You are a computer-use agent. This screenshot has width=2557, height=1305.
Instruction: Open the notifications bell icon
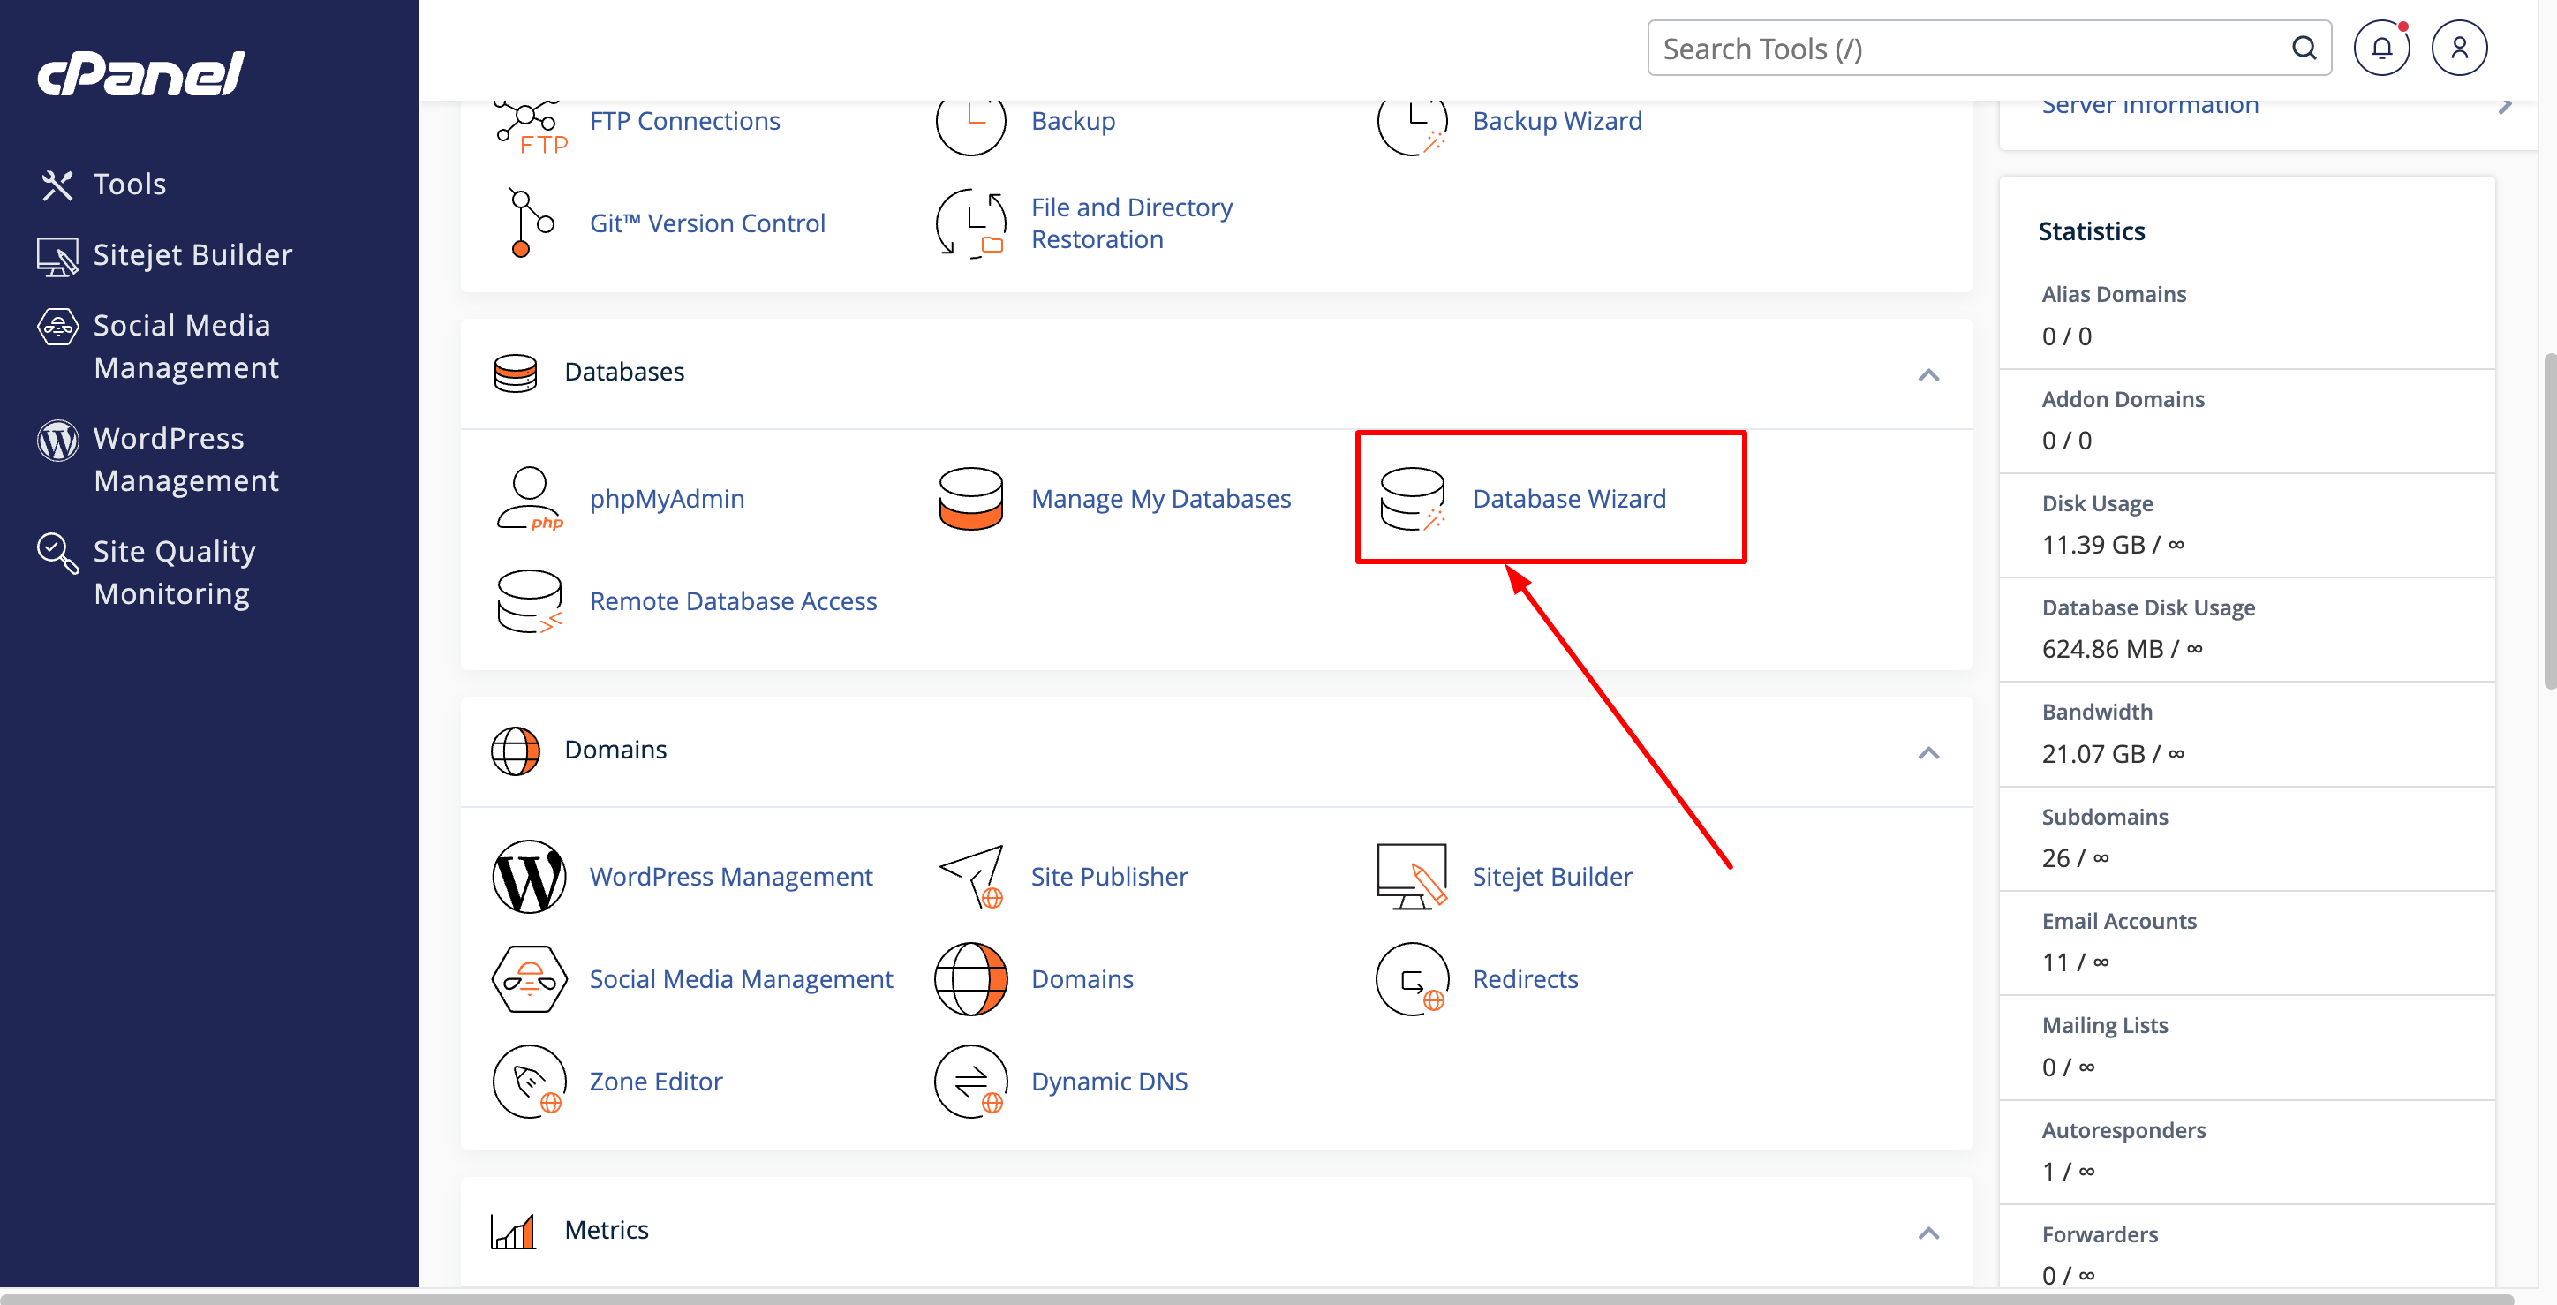tap(2380, 48)
